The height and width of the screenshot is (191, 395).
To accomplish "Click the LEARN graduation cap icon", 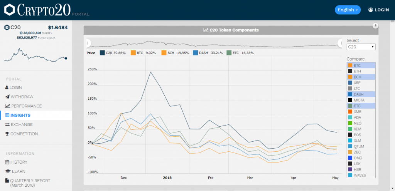I will (x=8, y=171).
